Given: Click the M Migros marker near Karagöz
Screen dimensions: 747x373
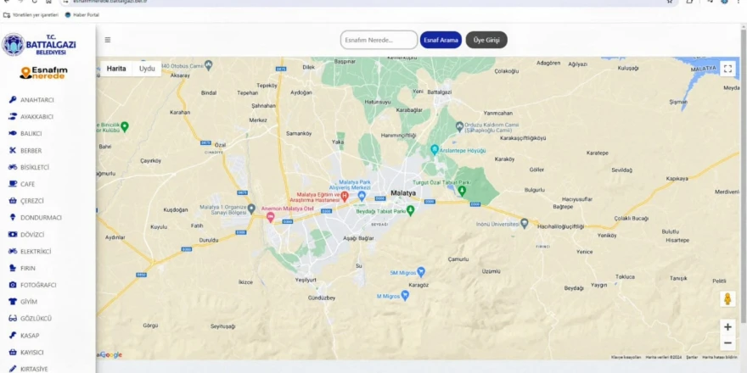Looking at the screenshot, I should click(x=405, y=296).
